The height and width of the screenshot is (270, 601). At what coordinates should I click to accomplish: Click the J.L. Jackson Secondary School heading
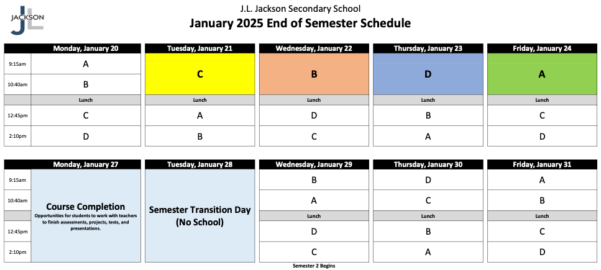(x=300, y=9)
